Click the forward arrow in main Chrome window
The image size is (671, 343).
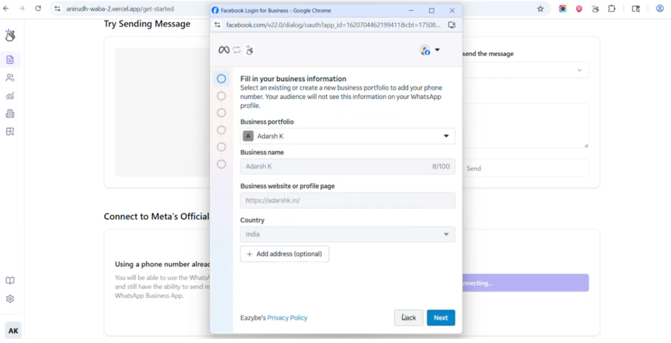22,9
